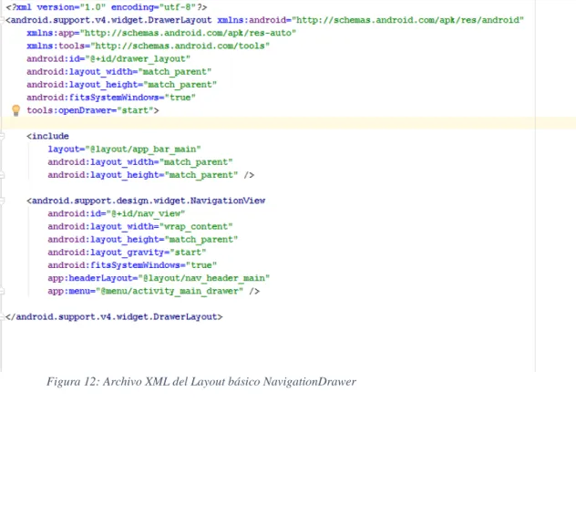Collapse the DrawerLayout opening tag fold marker
This screenshot has height=506, width=576.
(x=2, y=20)
